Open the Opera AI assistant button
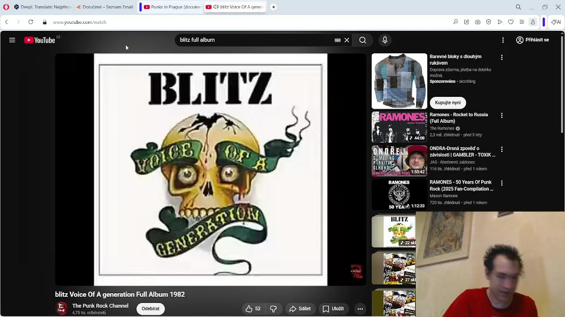565x317 pixels. 556,22
